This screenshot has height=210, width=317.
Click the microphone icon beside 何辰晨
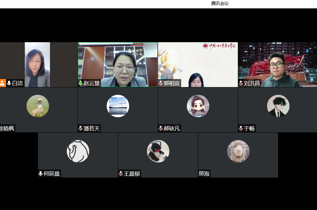click(41, 173)
